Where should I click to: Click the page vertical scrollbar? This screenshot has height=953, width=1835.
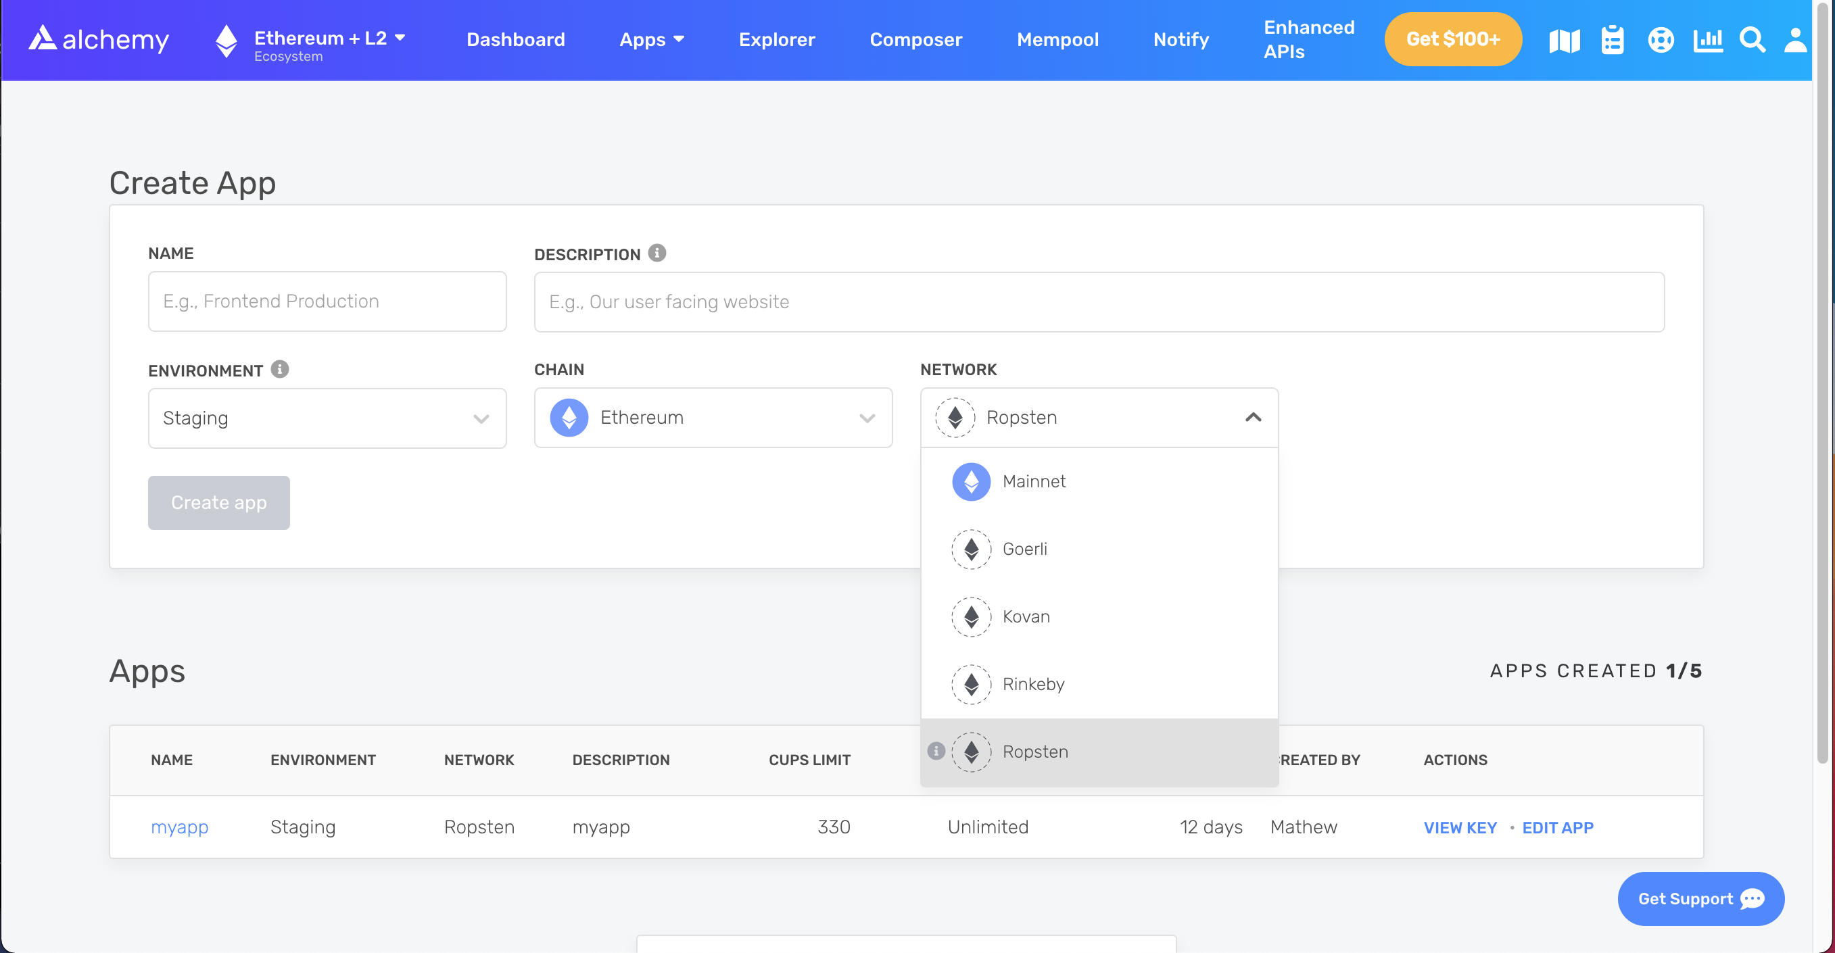tap(1823, 385)
